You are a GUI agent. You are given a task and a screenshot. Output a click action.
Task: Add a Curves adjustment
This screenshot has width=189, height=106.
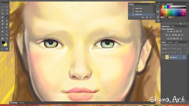[174, 32]
